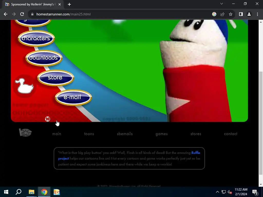Image resolution: width=263 pixels, height=197 pixels.
Task: Open the downloads oval menu button
Action: click(44, 58)
